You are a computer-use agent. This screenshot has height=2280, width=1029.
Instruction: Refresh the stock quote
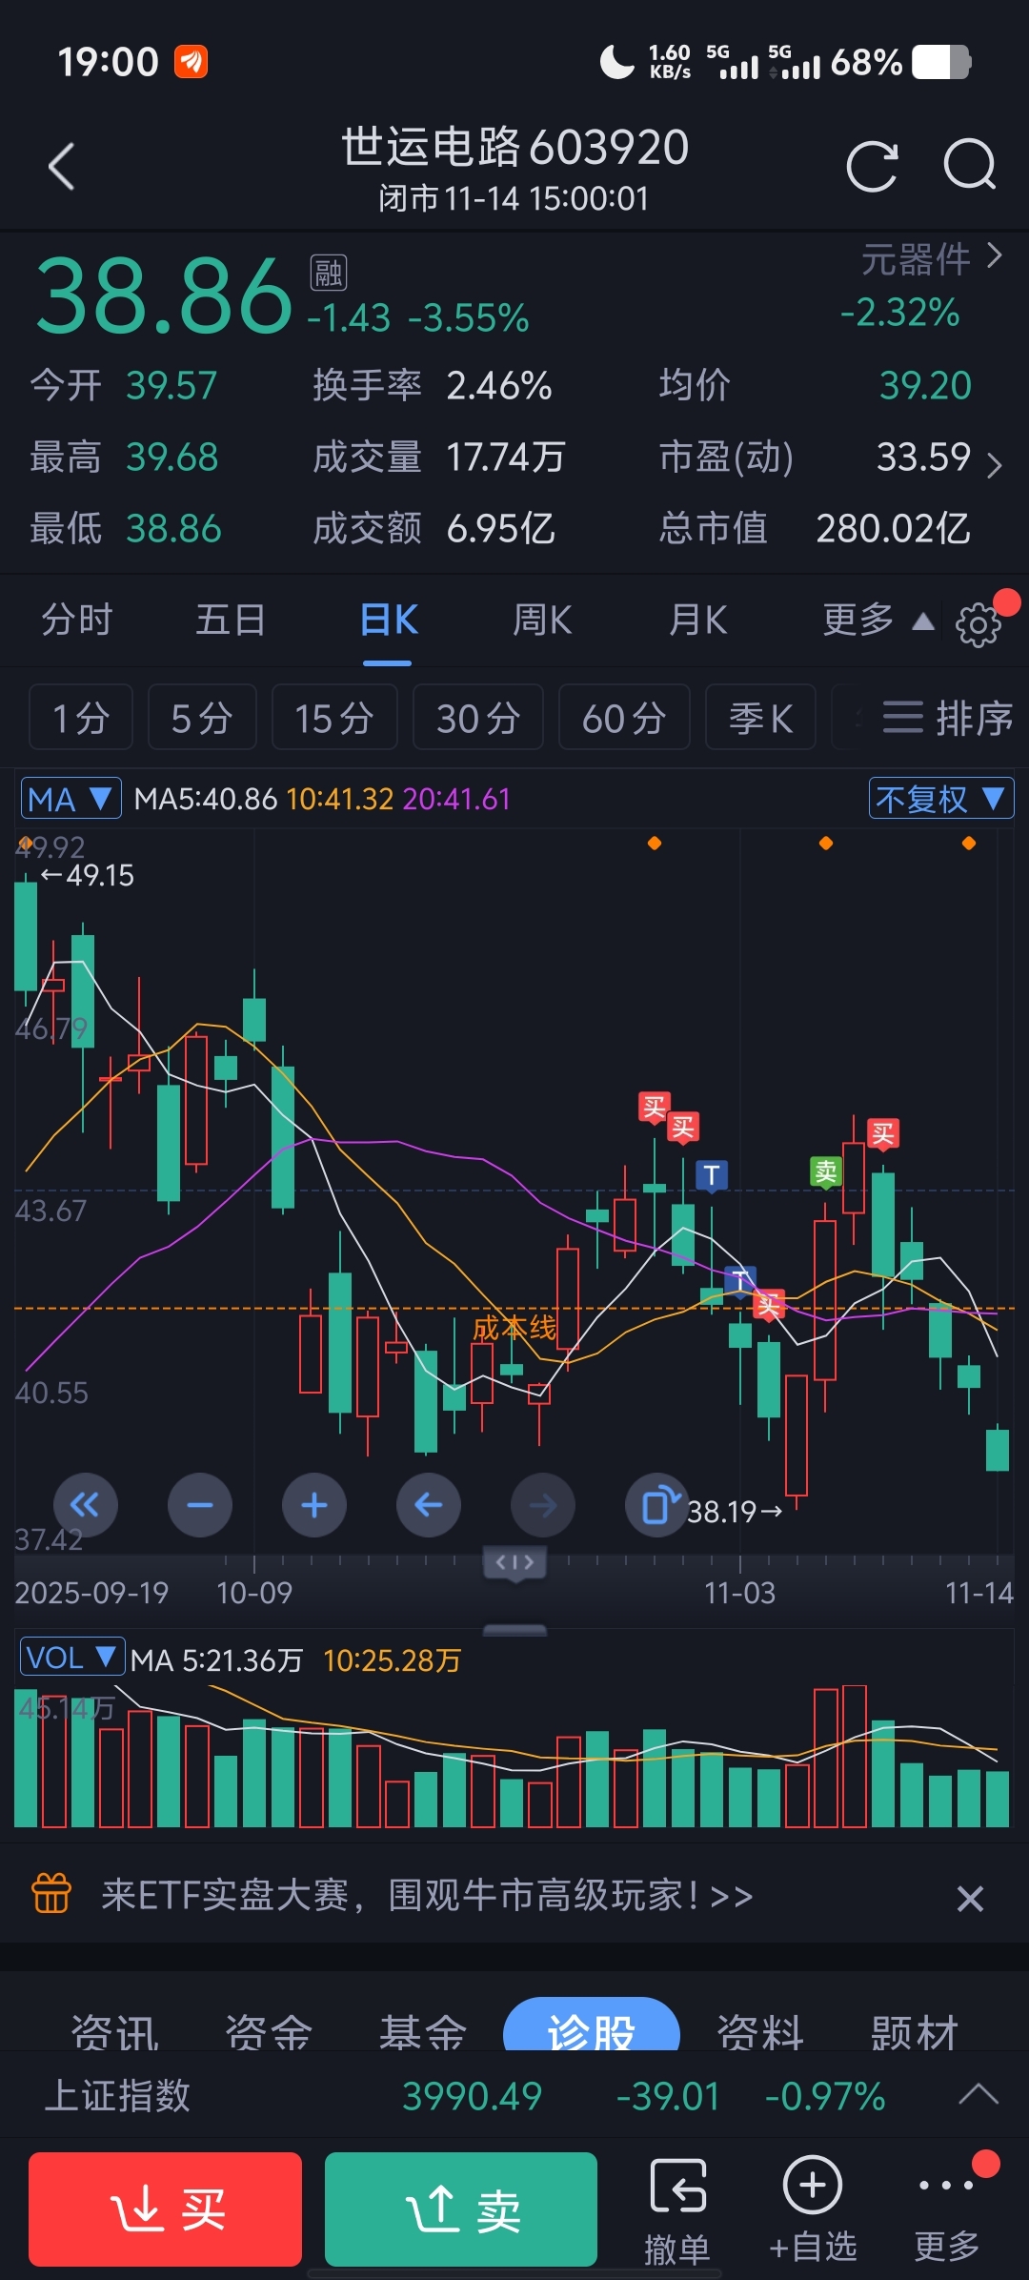[x=873, y=167]
